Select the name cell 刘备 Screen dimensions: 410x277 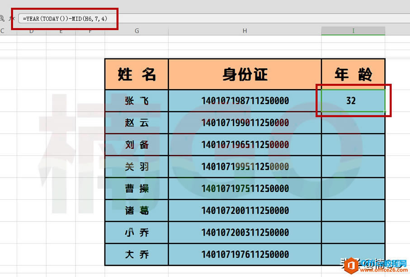pos(137,145)
